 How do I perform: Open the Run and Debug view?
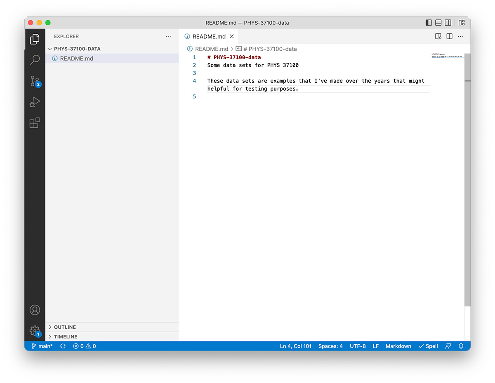point(35,102)
